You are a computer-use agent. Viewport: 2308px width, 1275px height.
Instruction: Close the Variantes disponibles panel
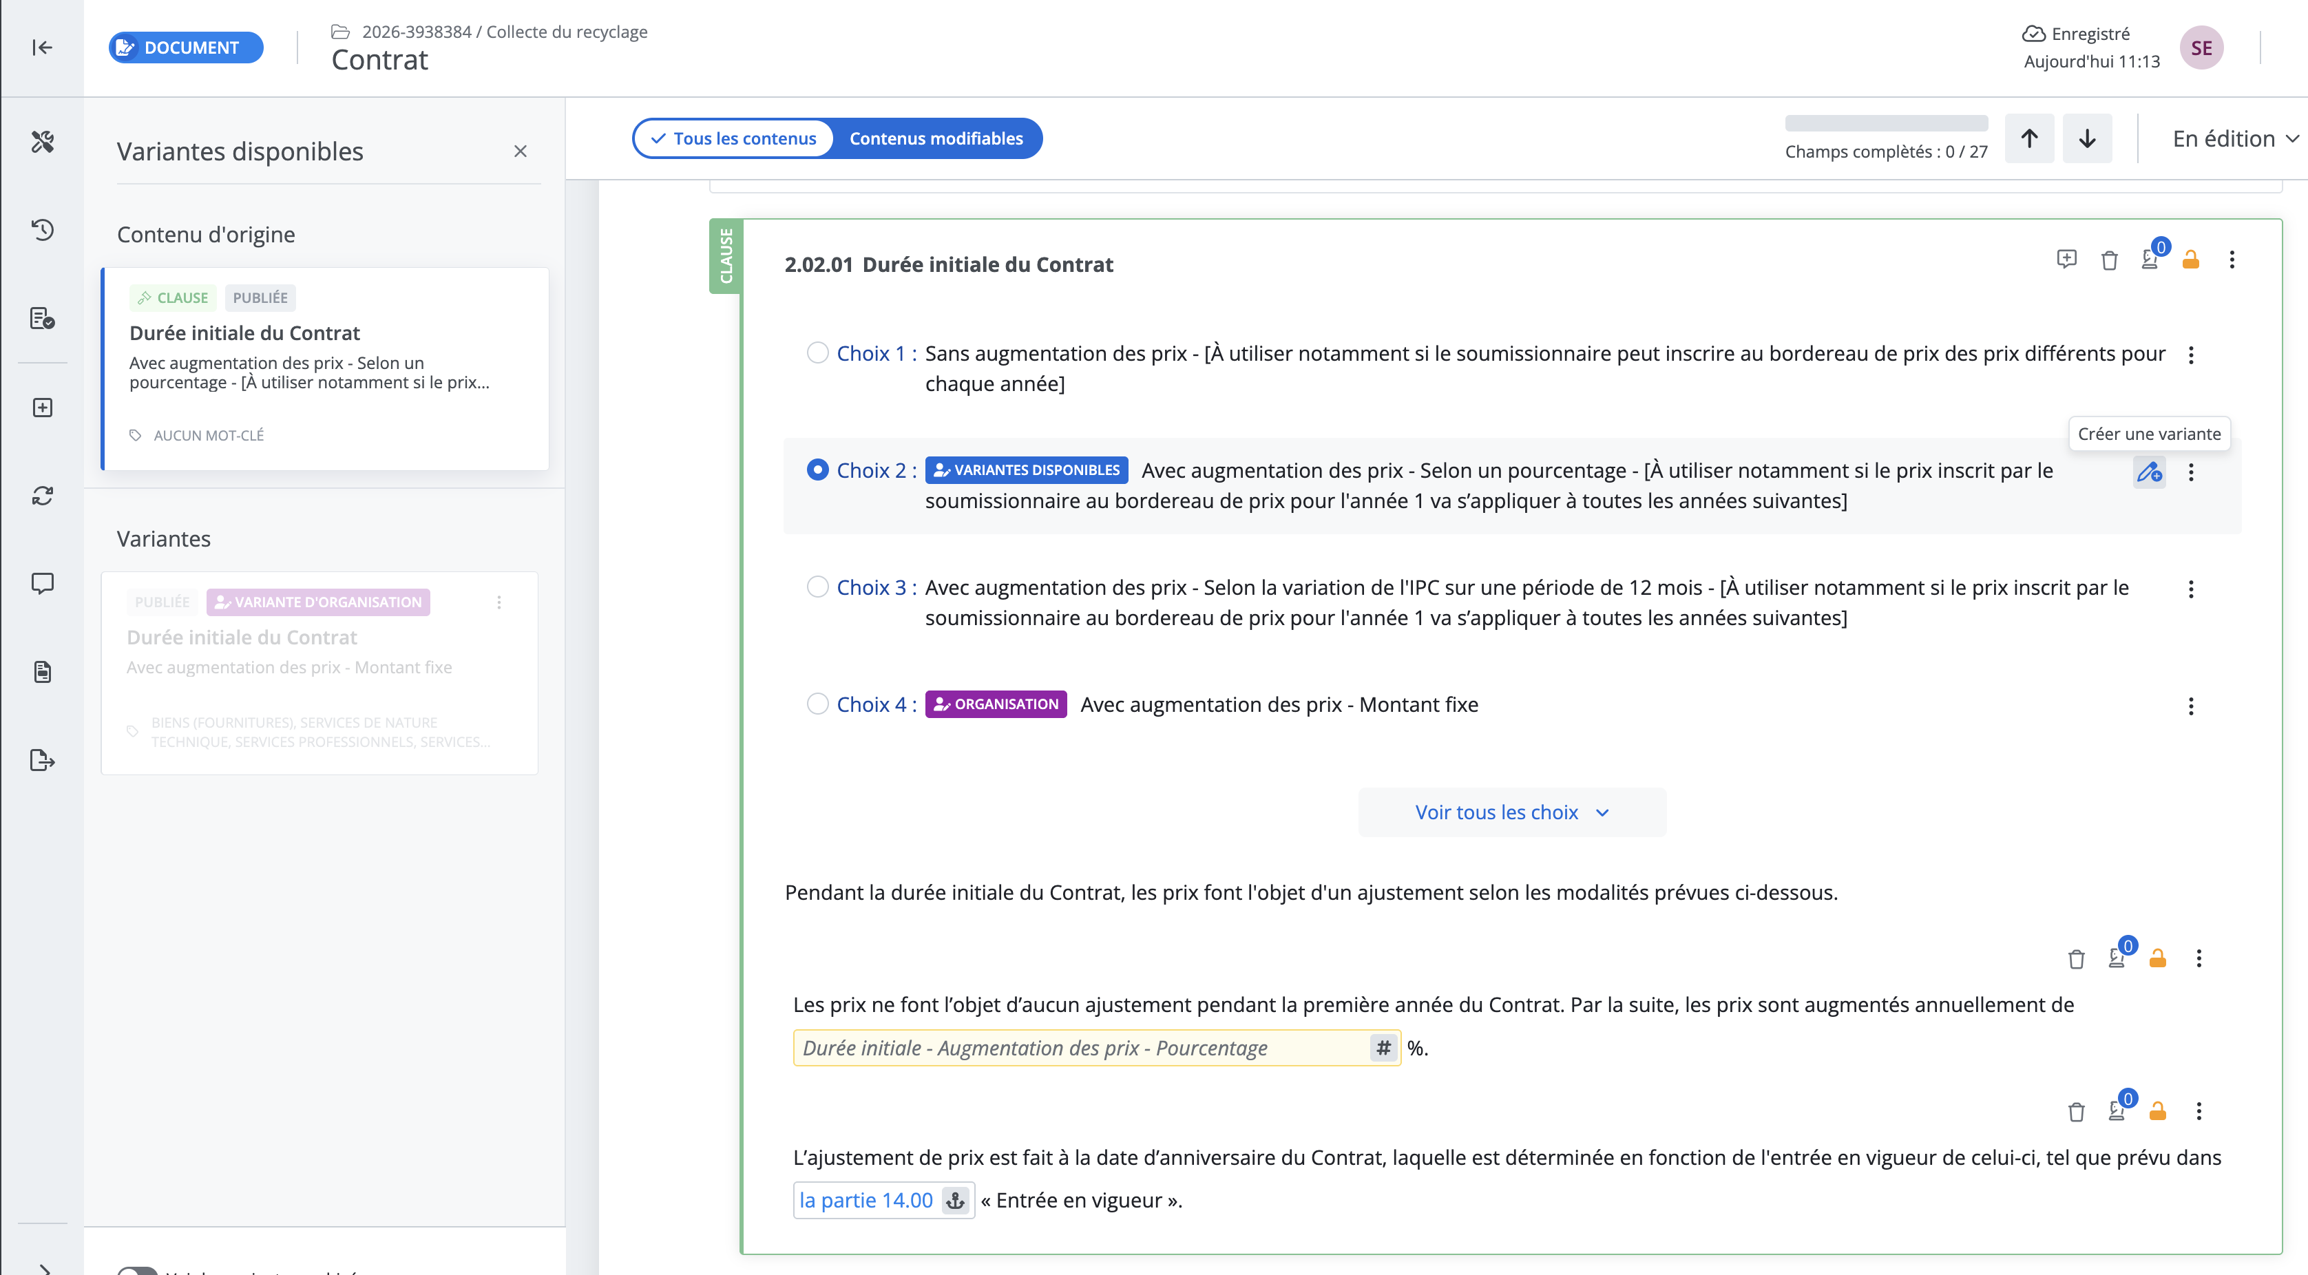(x=520, y=151)
